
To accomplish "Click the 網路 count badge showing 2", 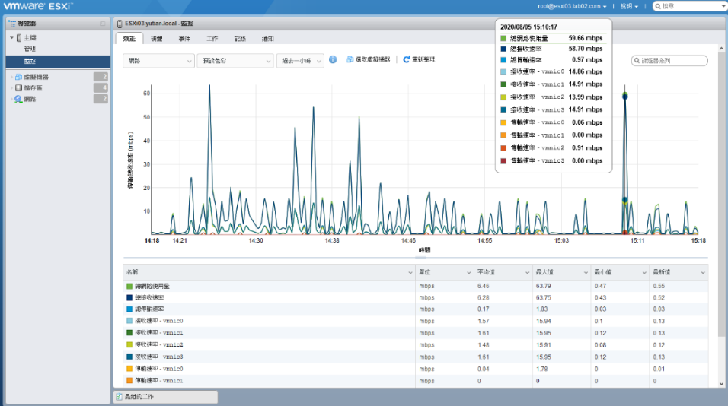I will pos(101,99).
